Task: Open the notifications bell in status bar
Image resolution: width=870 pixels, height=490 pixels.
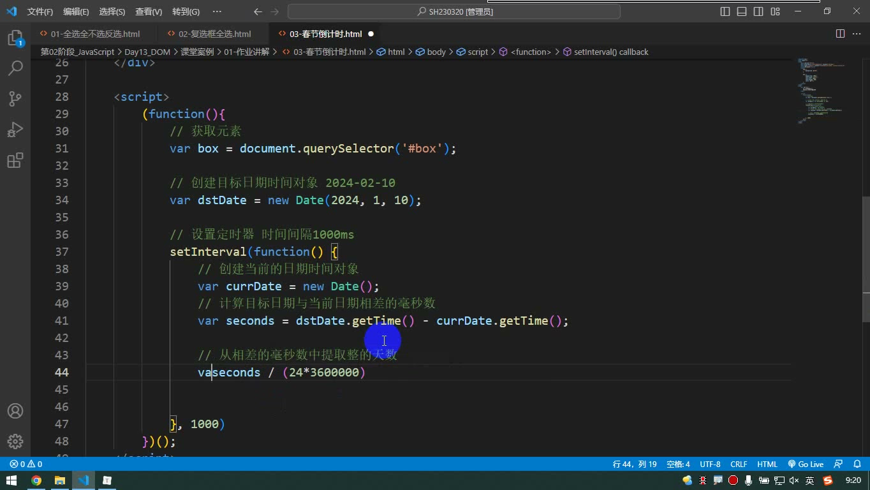Action: point(856,464)
